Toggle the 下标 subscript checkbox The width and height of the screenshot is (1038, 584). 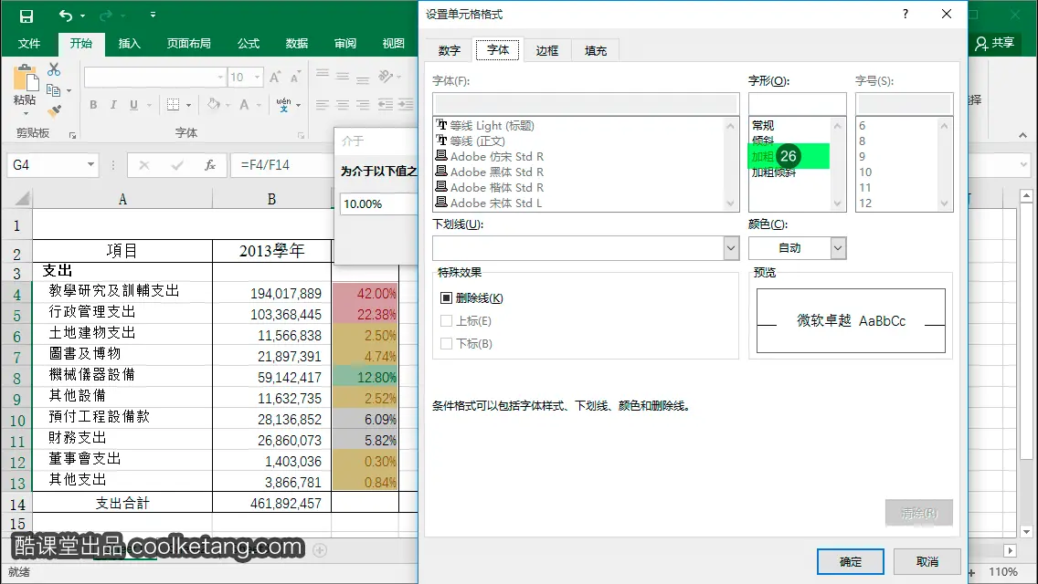(x=446, y=343)
